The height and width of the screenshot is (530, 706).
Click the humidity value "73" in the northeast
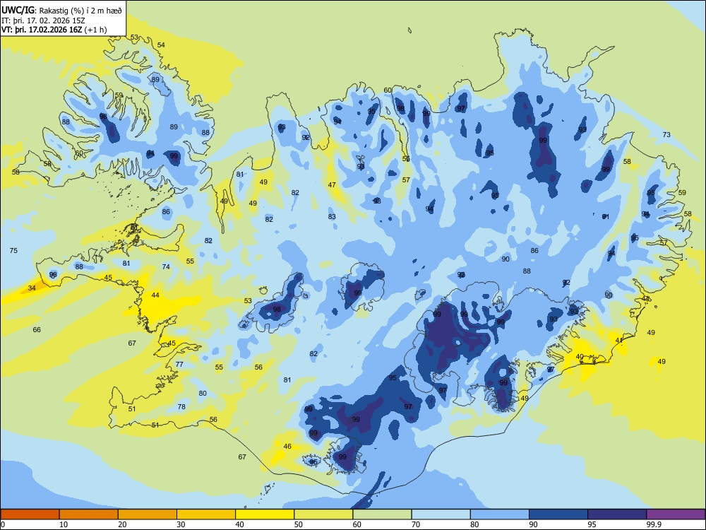(666, 135)
